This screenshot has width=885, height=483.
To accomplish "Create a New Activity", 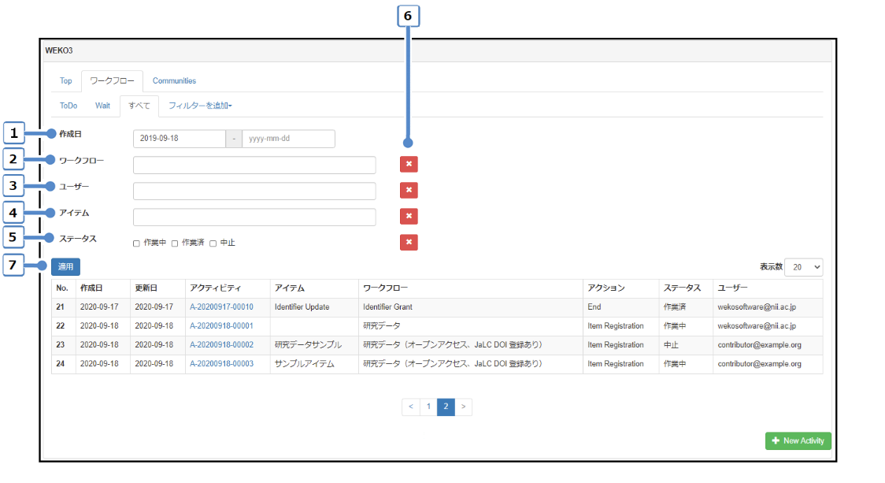I will click(x=798, y=440).
